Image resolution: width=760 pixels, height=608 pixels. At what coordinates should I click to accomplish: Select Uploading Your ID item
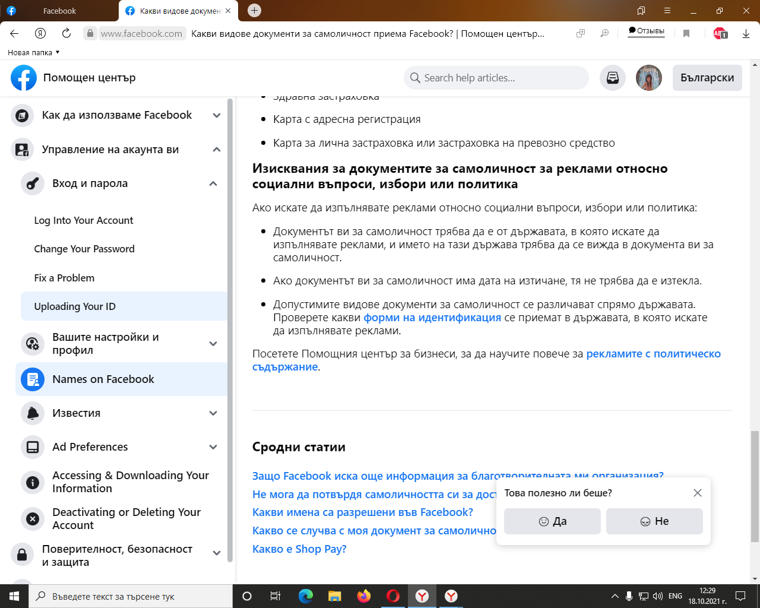point(124,306)
